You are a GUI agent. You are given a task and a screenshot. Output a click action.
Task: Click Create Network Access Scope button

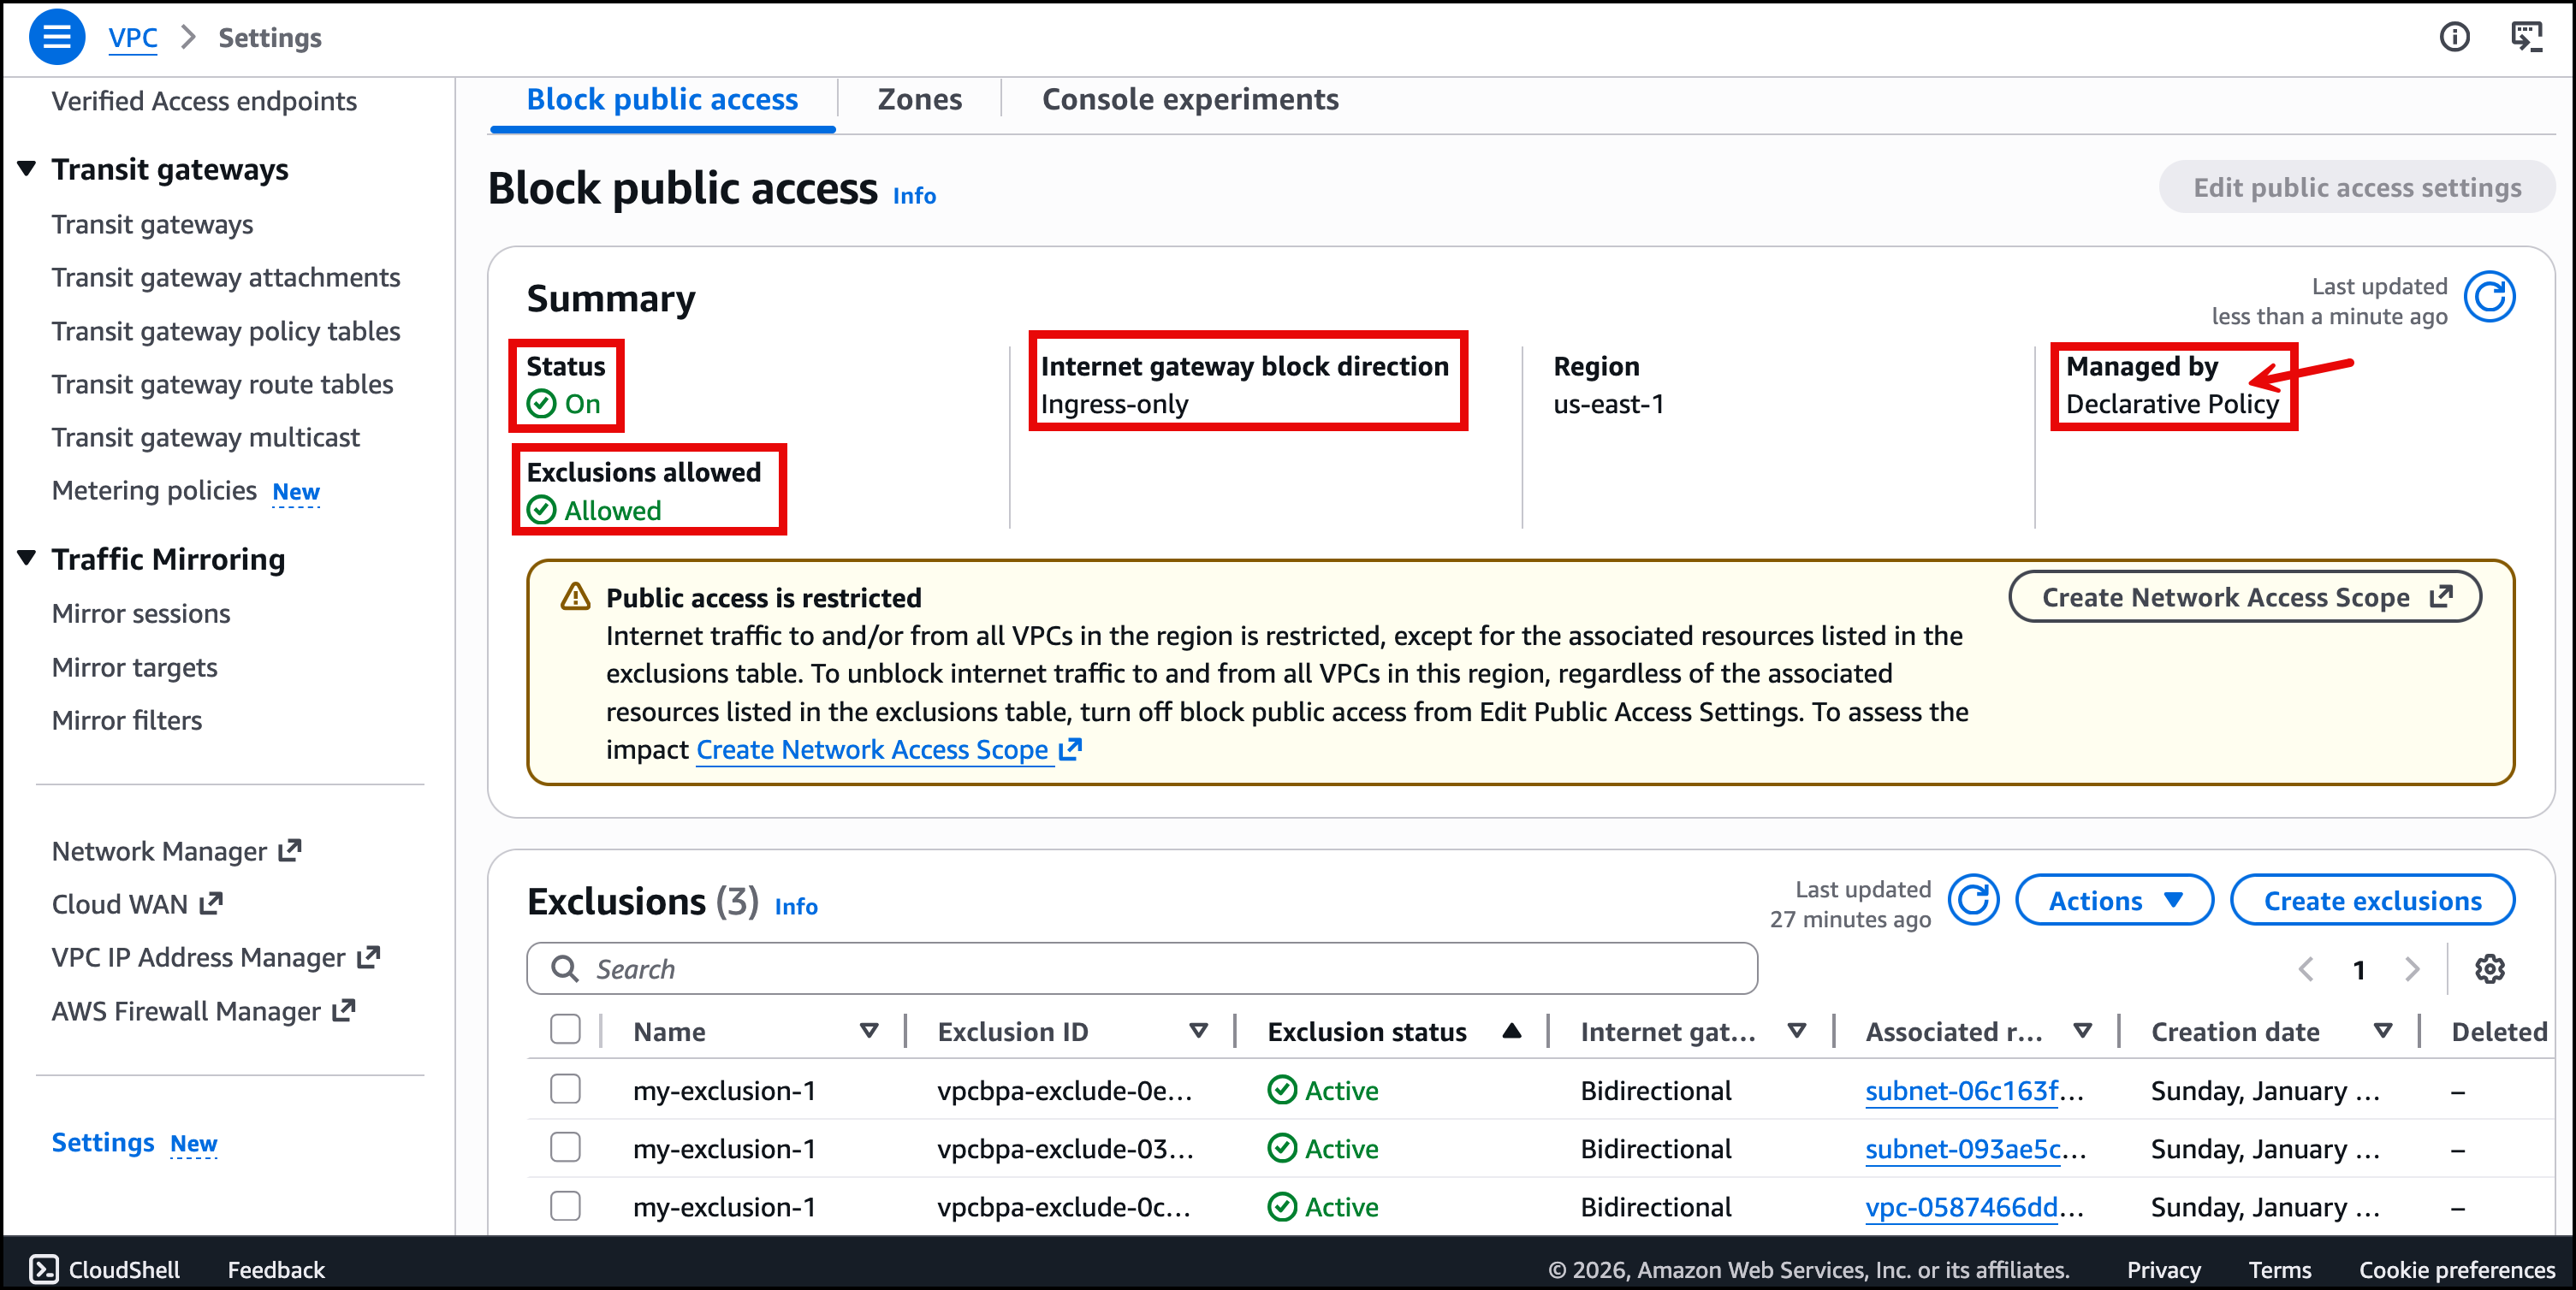(2244, 596)
